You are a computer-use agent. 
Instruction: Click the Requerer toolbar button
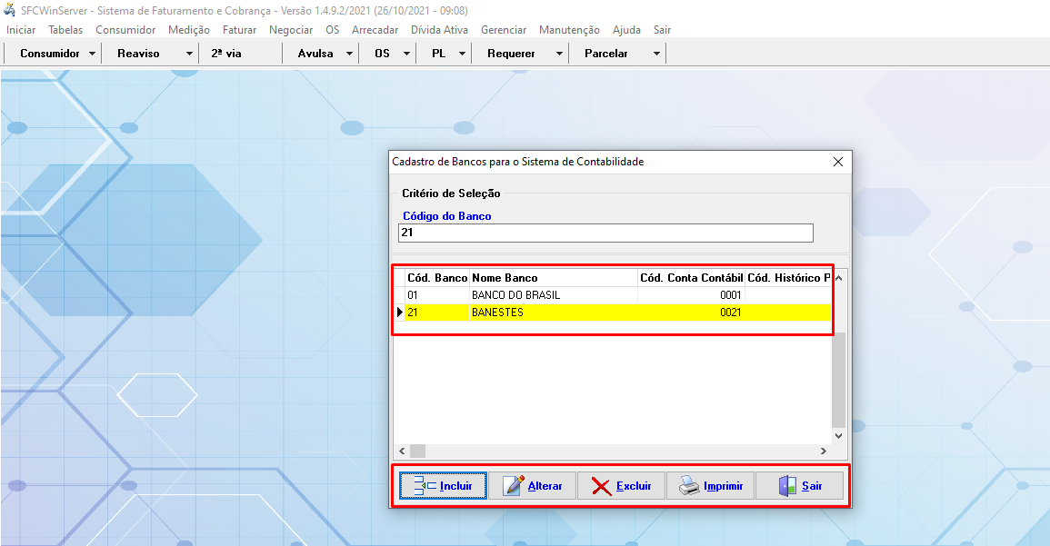point(511,54)
